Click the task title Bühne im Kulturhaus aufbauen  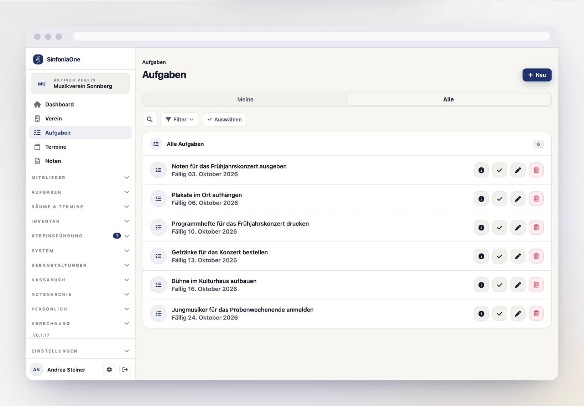[x=214, y=281]
